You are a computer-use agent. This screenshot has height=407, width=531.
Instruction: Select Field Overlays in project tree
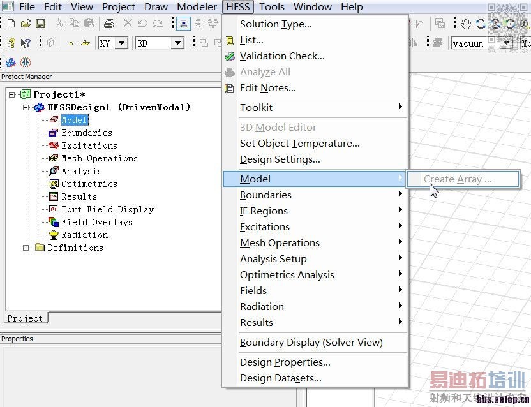97,222
